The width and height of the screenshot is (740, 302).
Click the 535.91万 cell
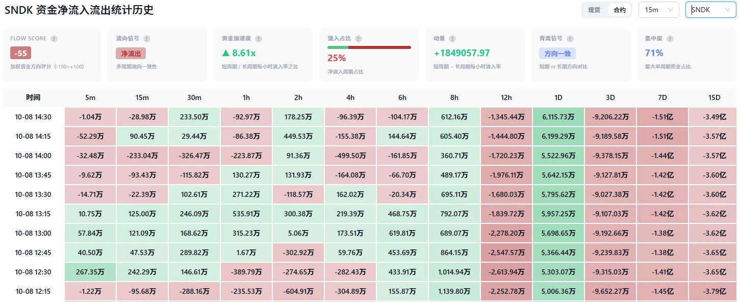click(x=246, y=214)
